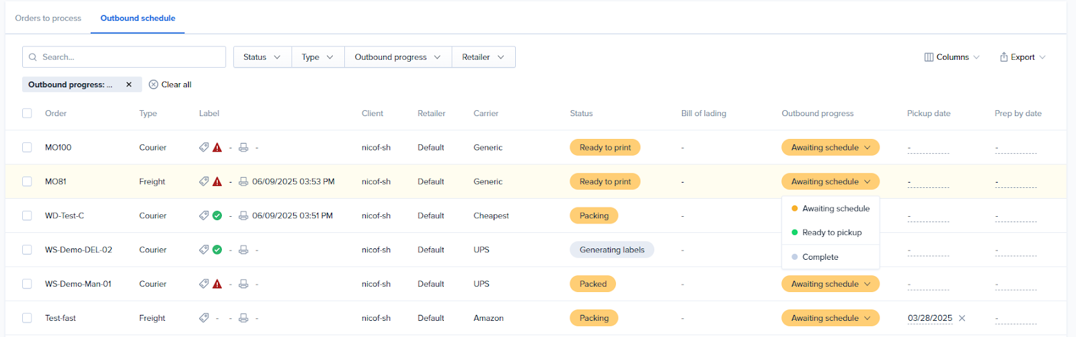The height and width of the screenshot is (337, 1076).
Task: Click the green check icon for WD-Test-C
Action: 217,216
